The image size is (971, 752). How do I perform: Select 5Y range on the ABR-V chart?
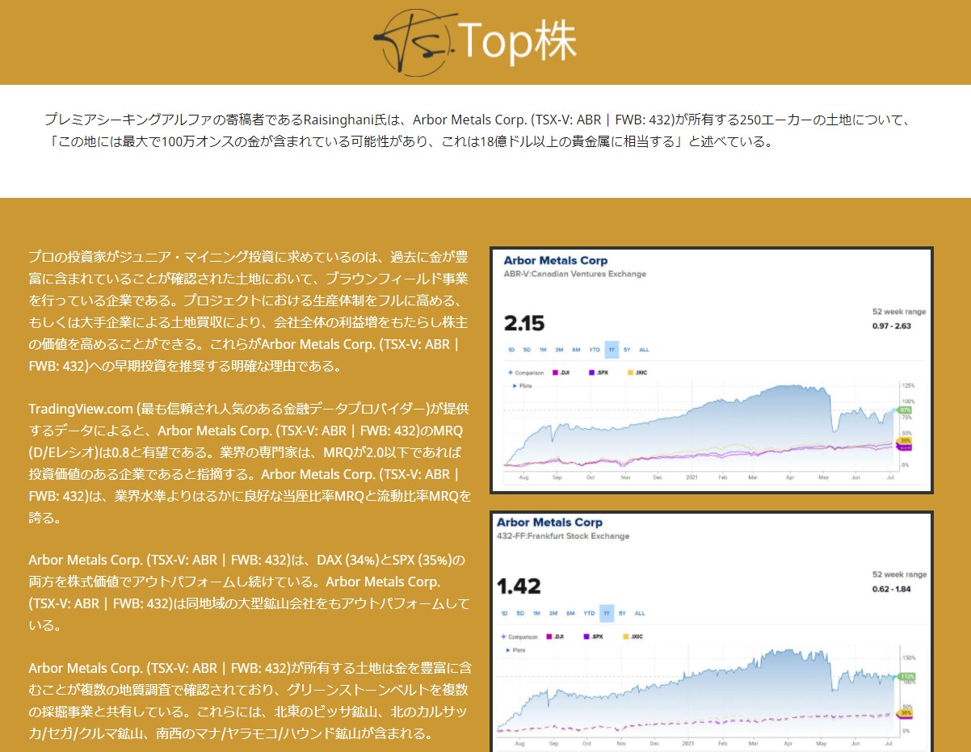click(x=627, y=350)
